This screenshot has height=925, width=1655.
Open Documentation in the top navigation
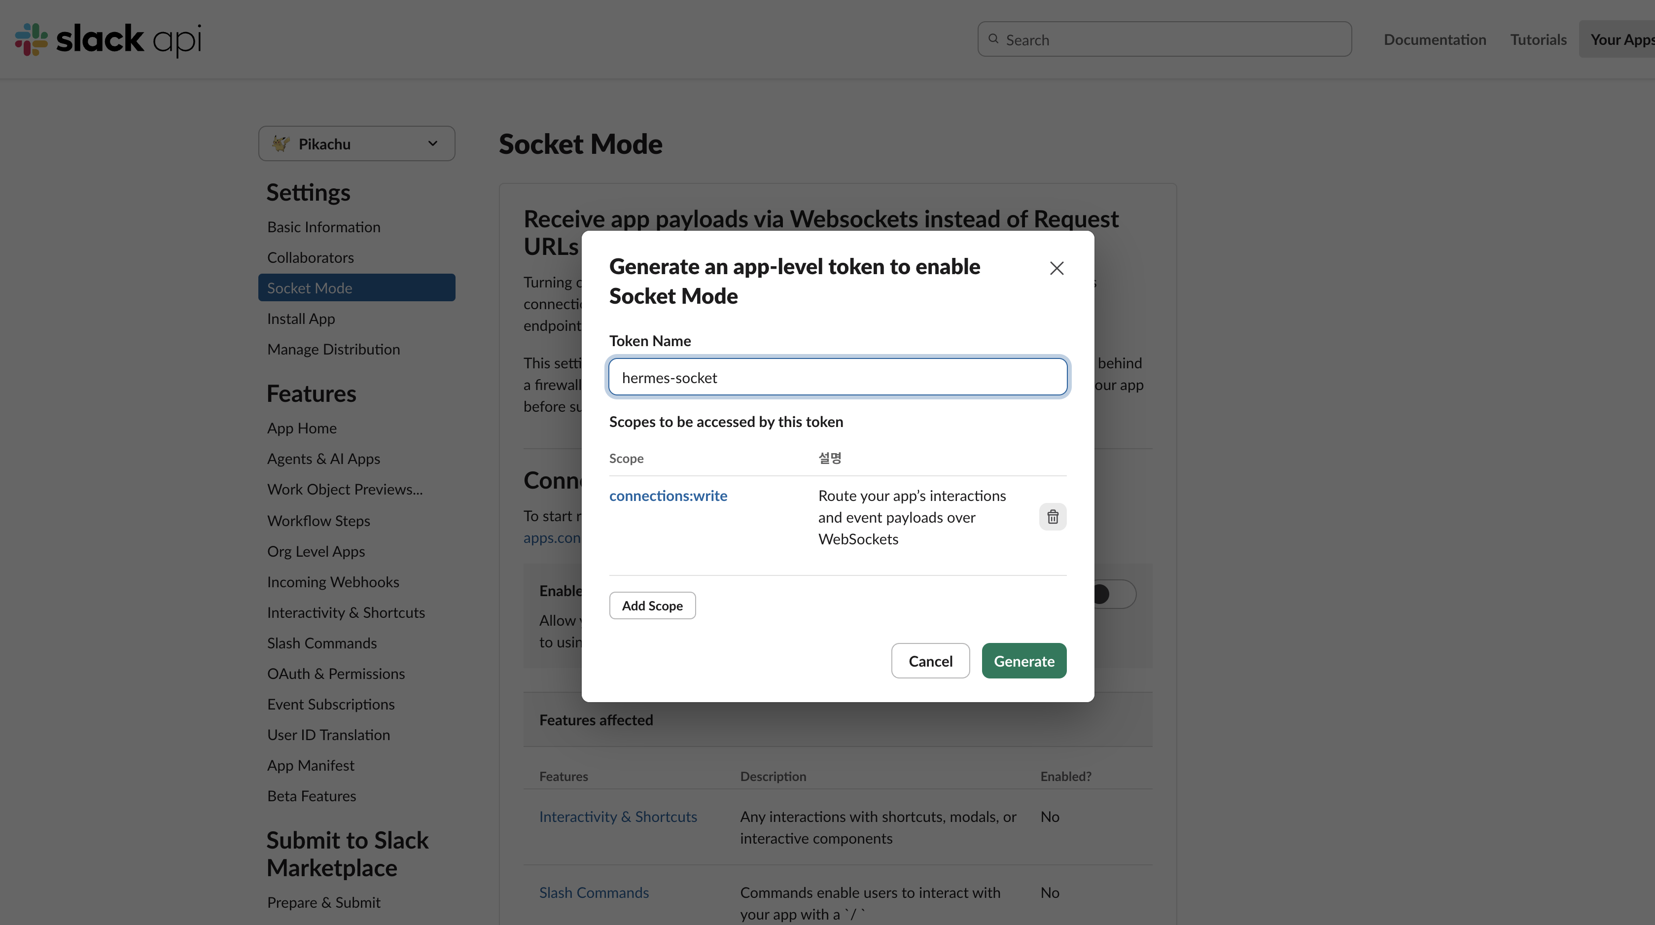click(x=1435, y=40)
